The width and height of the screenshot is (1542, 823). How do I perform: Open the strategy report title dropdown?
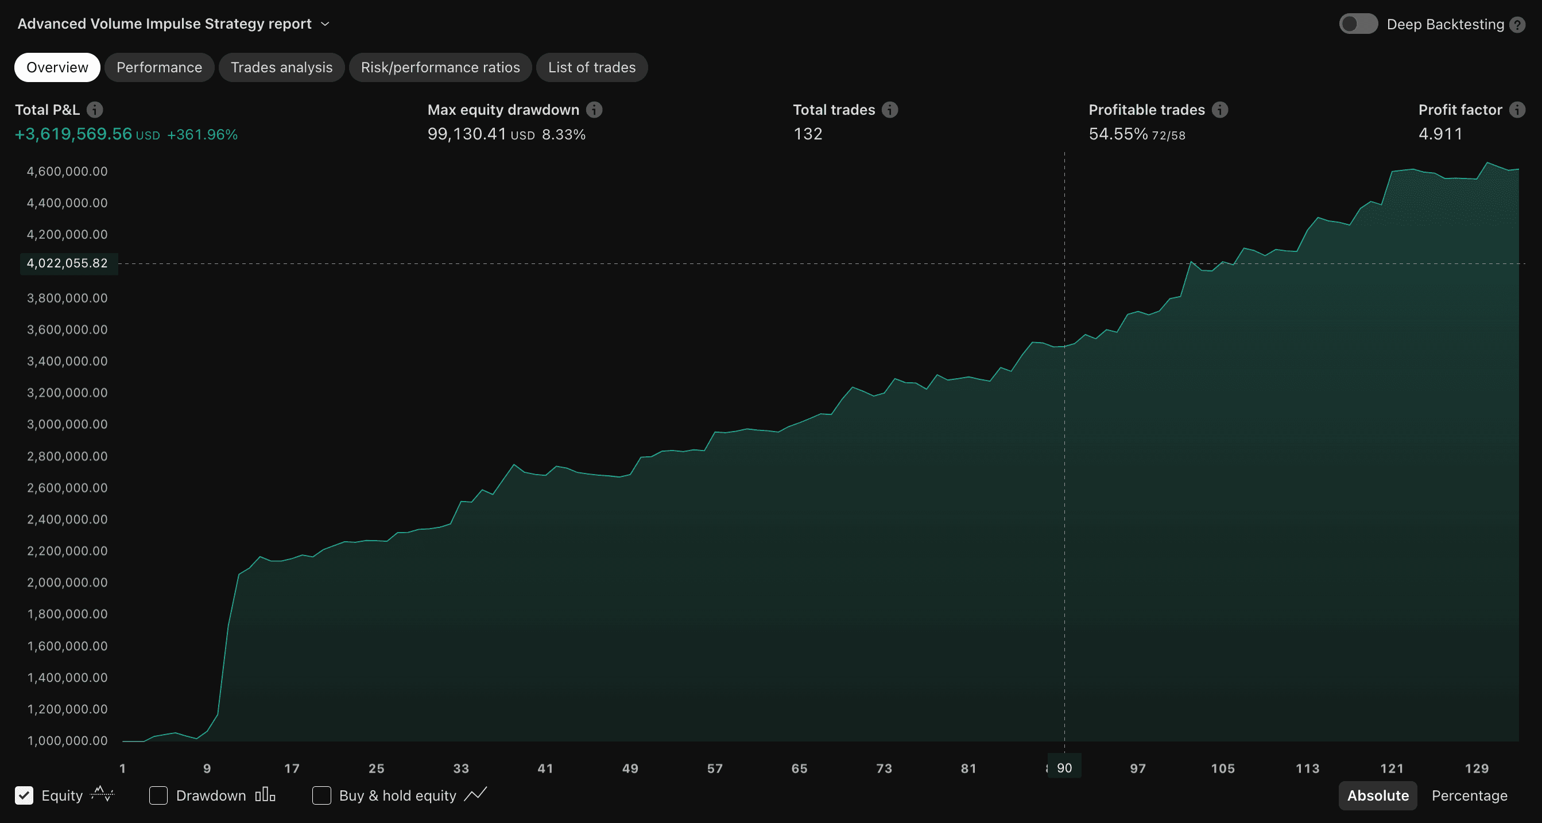point(325,24)
